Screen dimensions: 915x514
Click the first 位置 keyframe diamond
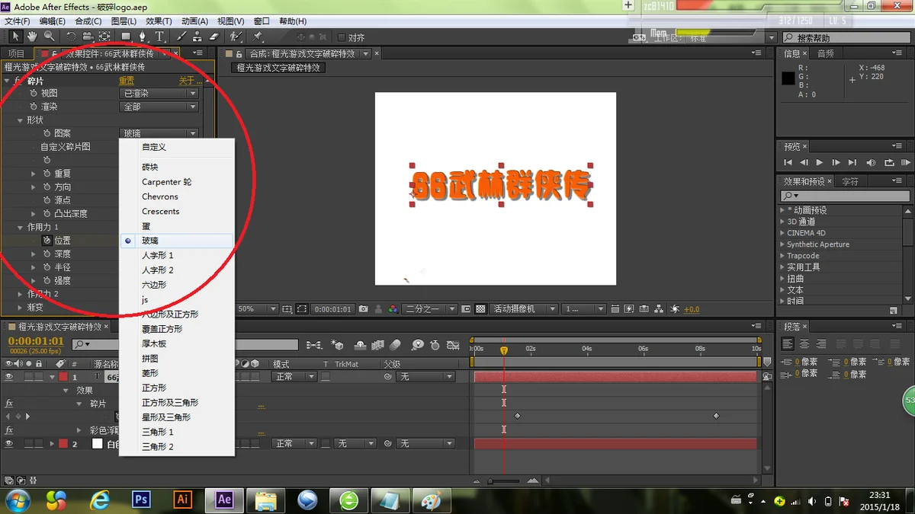click(x=518, y=416)
